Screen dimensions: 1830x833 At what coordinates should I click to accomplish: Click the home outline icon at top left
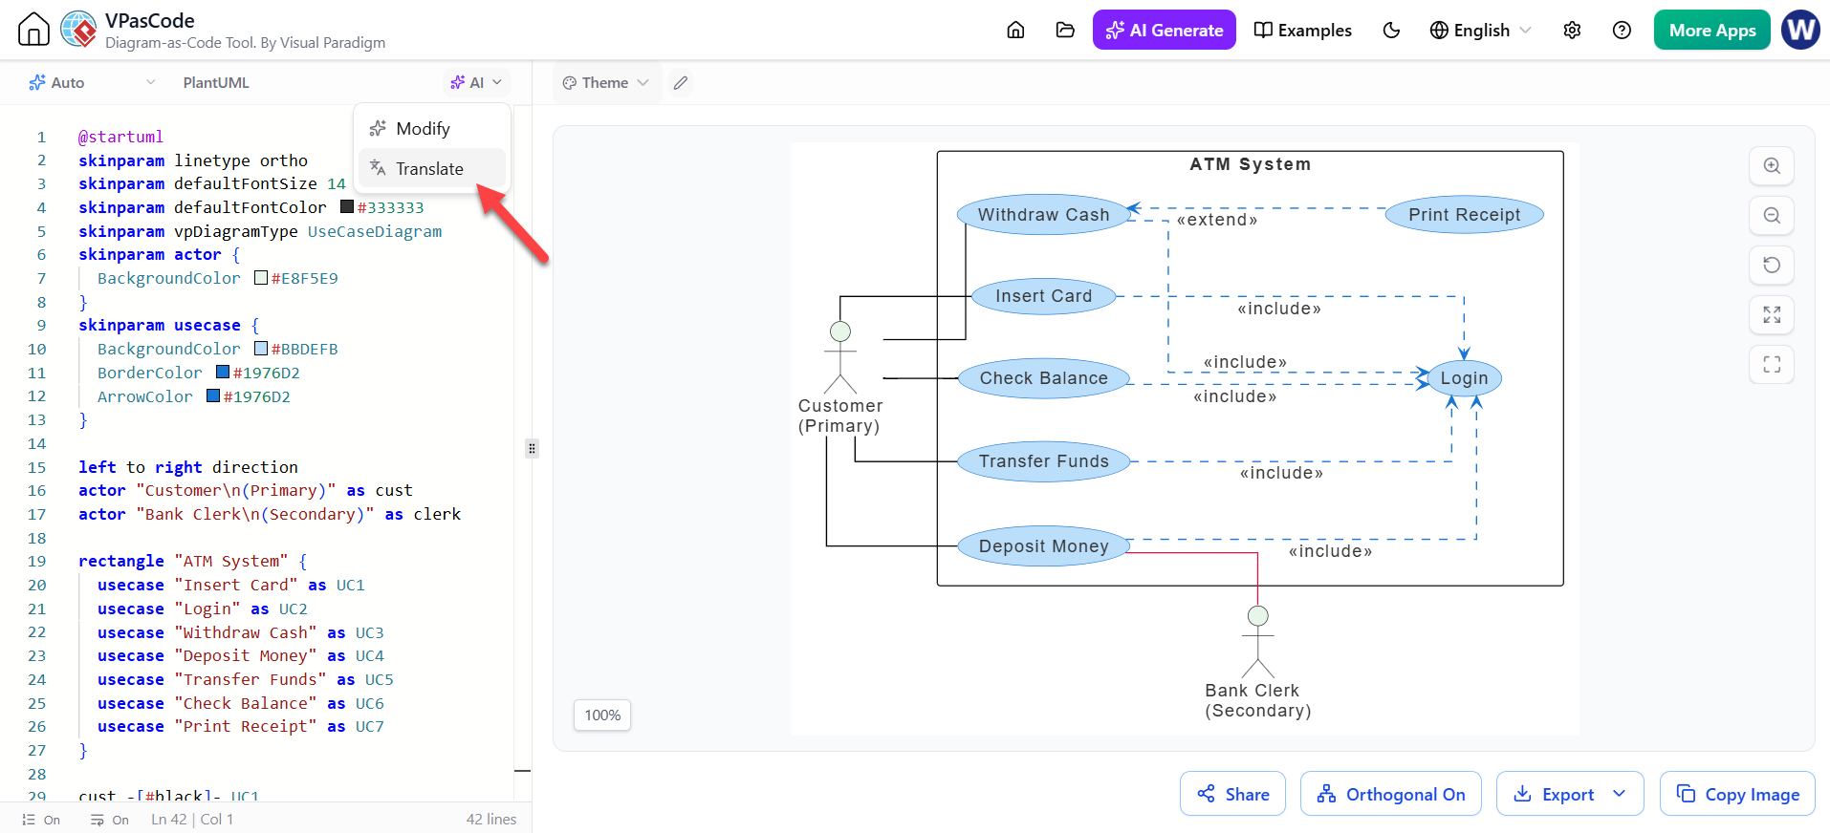(x=33, y=29)
